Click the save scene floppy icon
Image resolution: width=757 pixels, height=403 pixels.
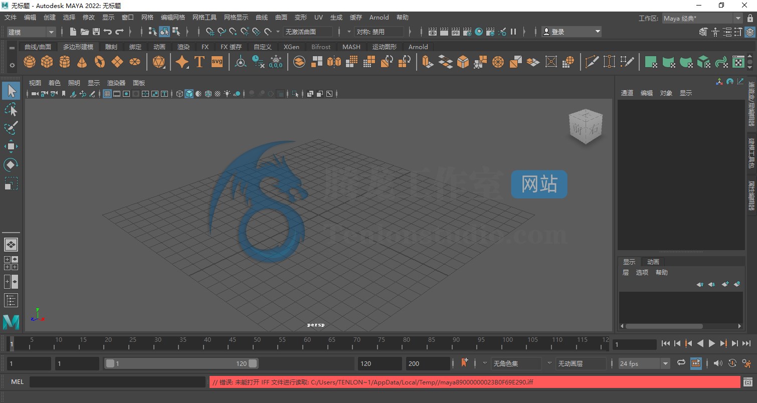pyautogui.click(x=96, y=32)
